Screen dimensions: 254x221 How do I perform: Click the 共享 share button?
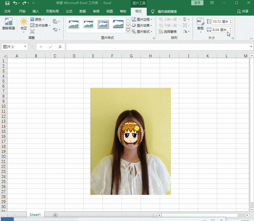point(243,11)
